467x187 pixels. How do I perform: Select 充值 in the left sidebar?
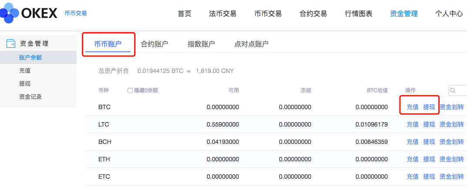[x=25, y=70]
